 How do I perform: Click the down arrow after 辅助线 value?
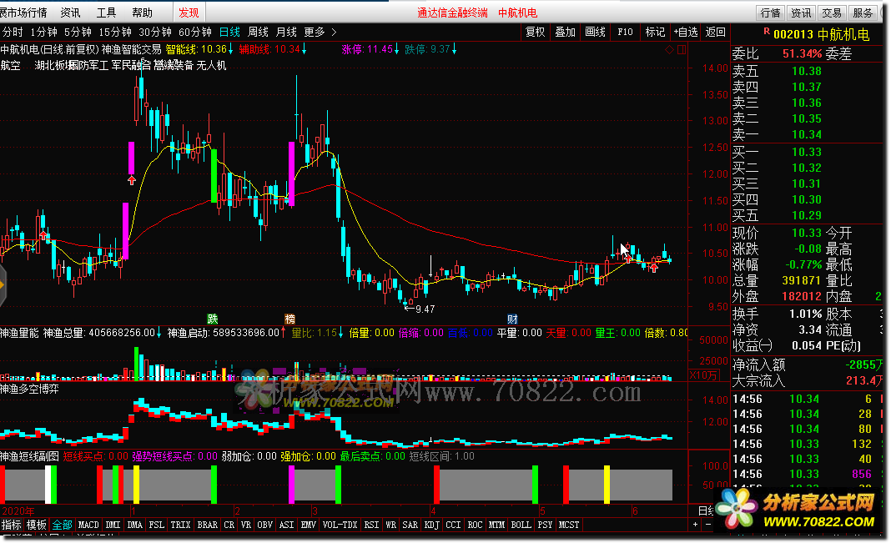(x=304, y=49)
